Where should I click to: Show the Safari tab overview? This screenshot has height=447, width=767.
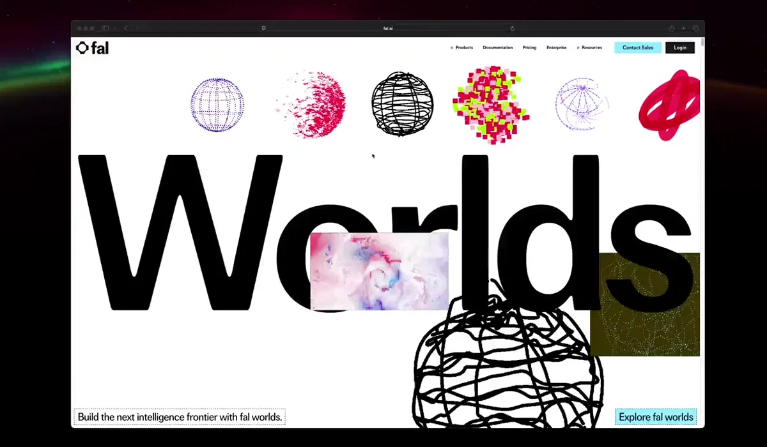click(695, 28)
